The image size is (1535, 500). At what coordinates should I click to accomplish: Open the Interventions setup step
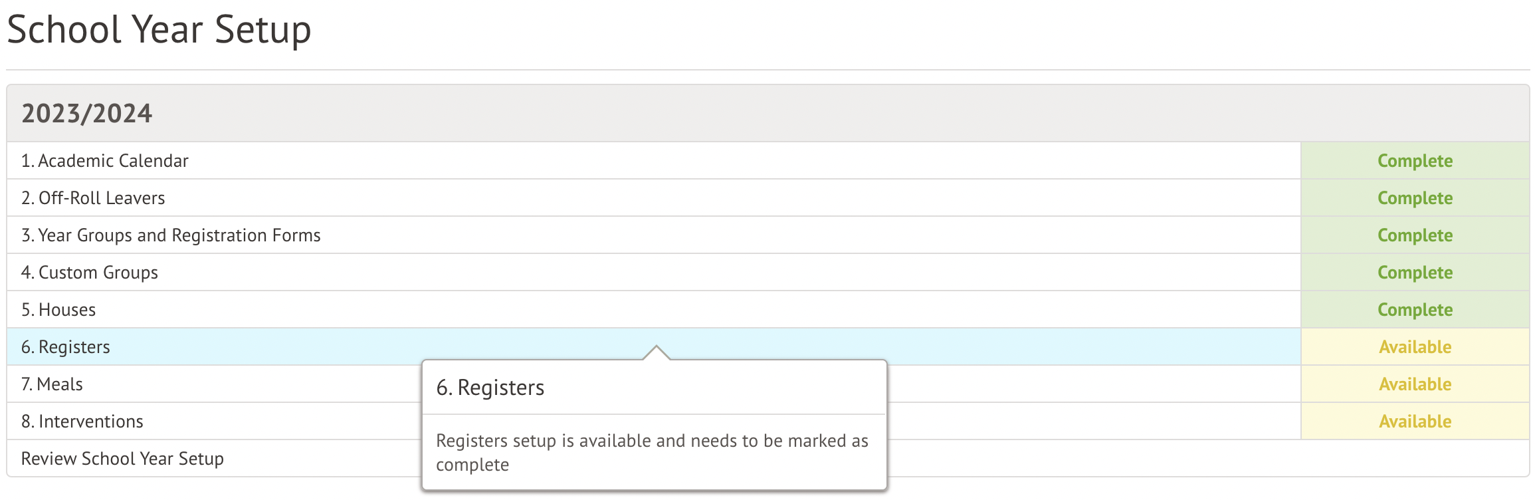[82, 422]
